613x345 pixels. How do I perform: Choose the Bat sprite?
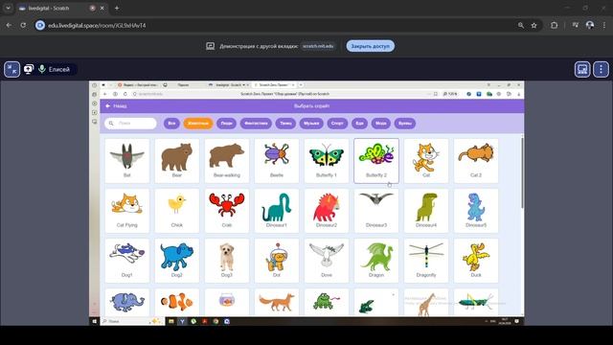(x=127, y=160)
